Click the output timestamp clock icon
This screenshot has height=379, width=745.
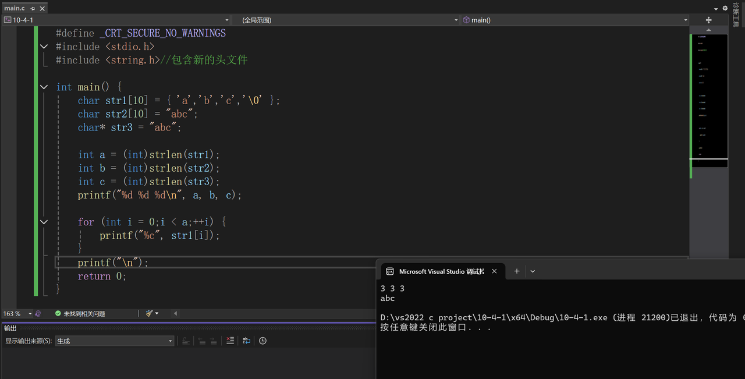coord(262,341)
